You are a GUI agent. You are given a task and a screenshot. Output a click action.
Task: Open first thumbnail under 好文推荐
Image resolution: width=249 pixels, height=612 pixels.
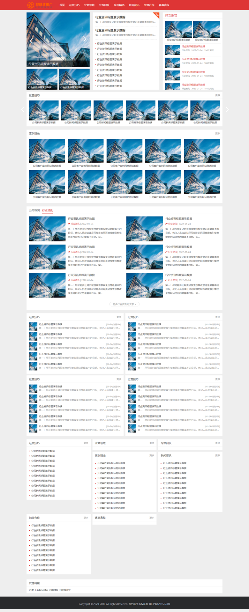click(x=178, y=30)
